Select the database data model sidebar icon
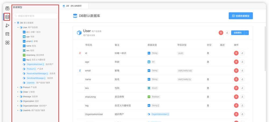Image resolution: width=269 pixels, height=122 pixels. click(x=7, y=17)
